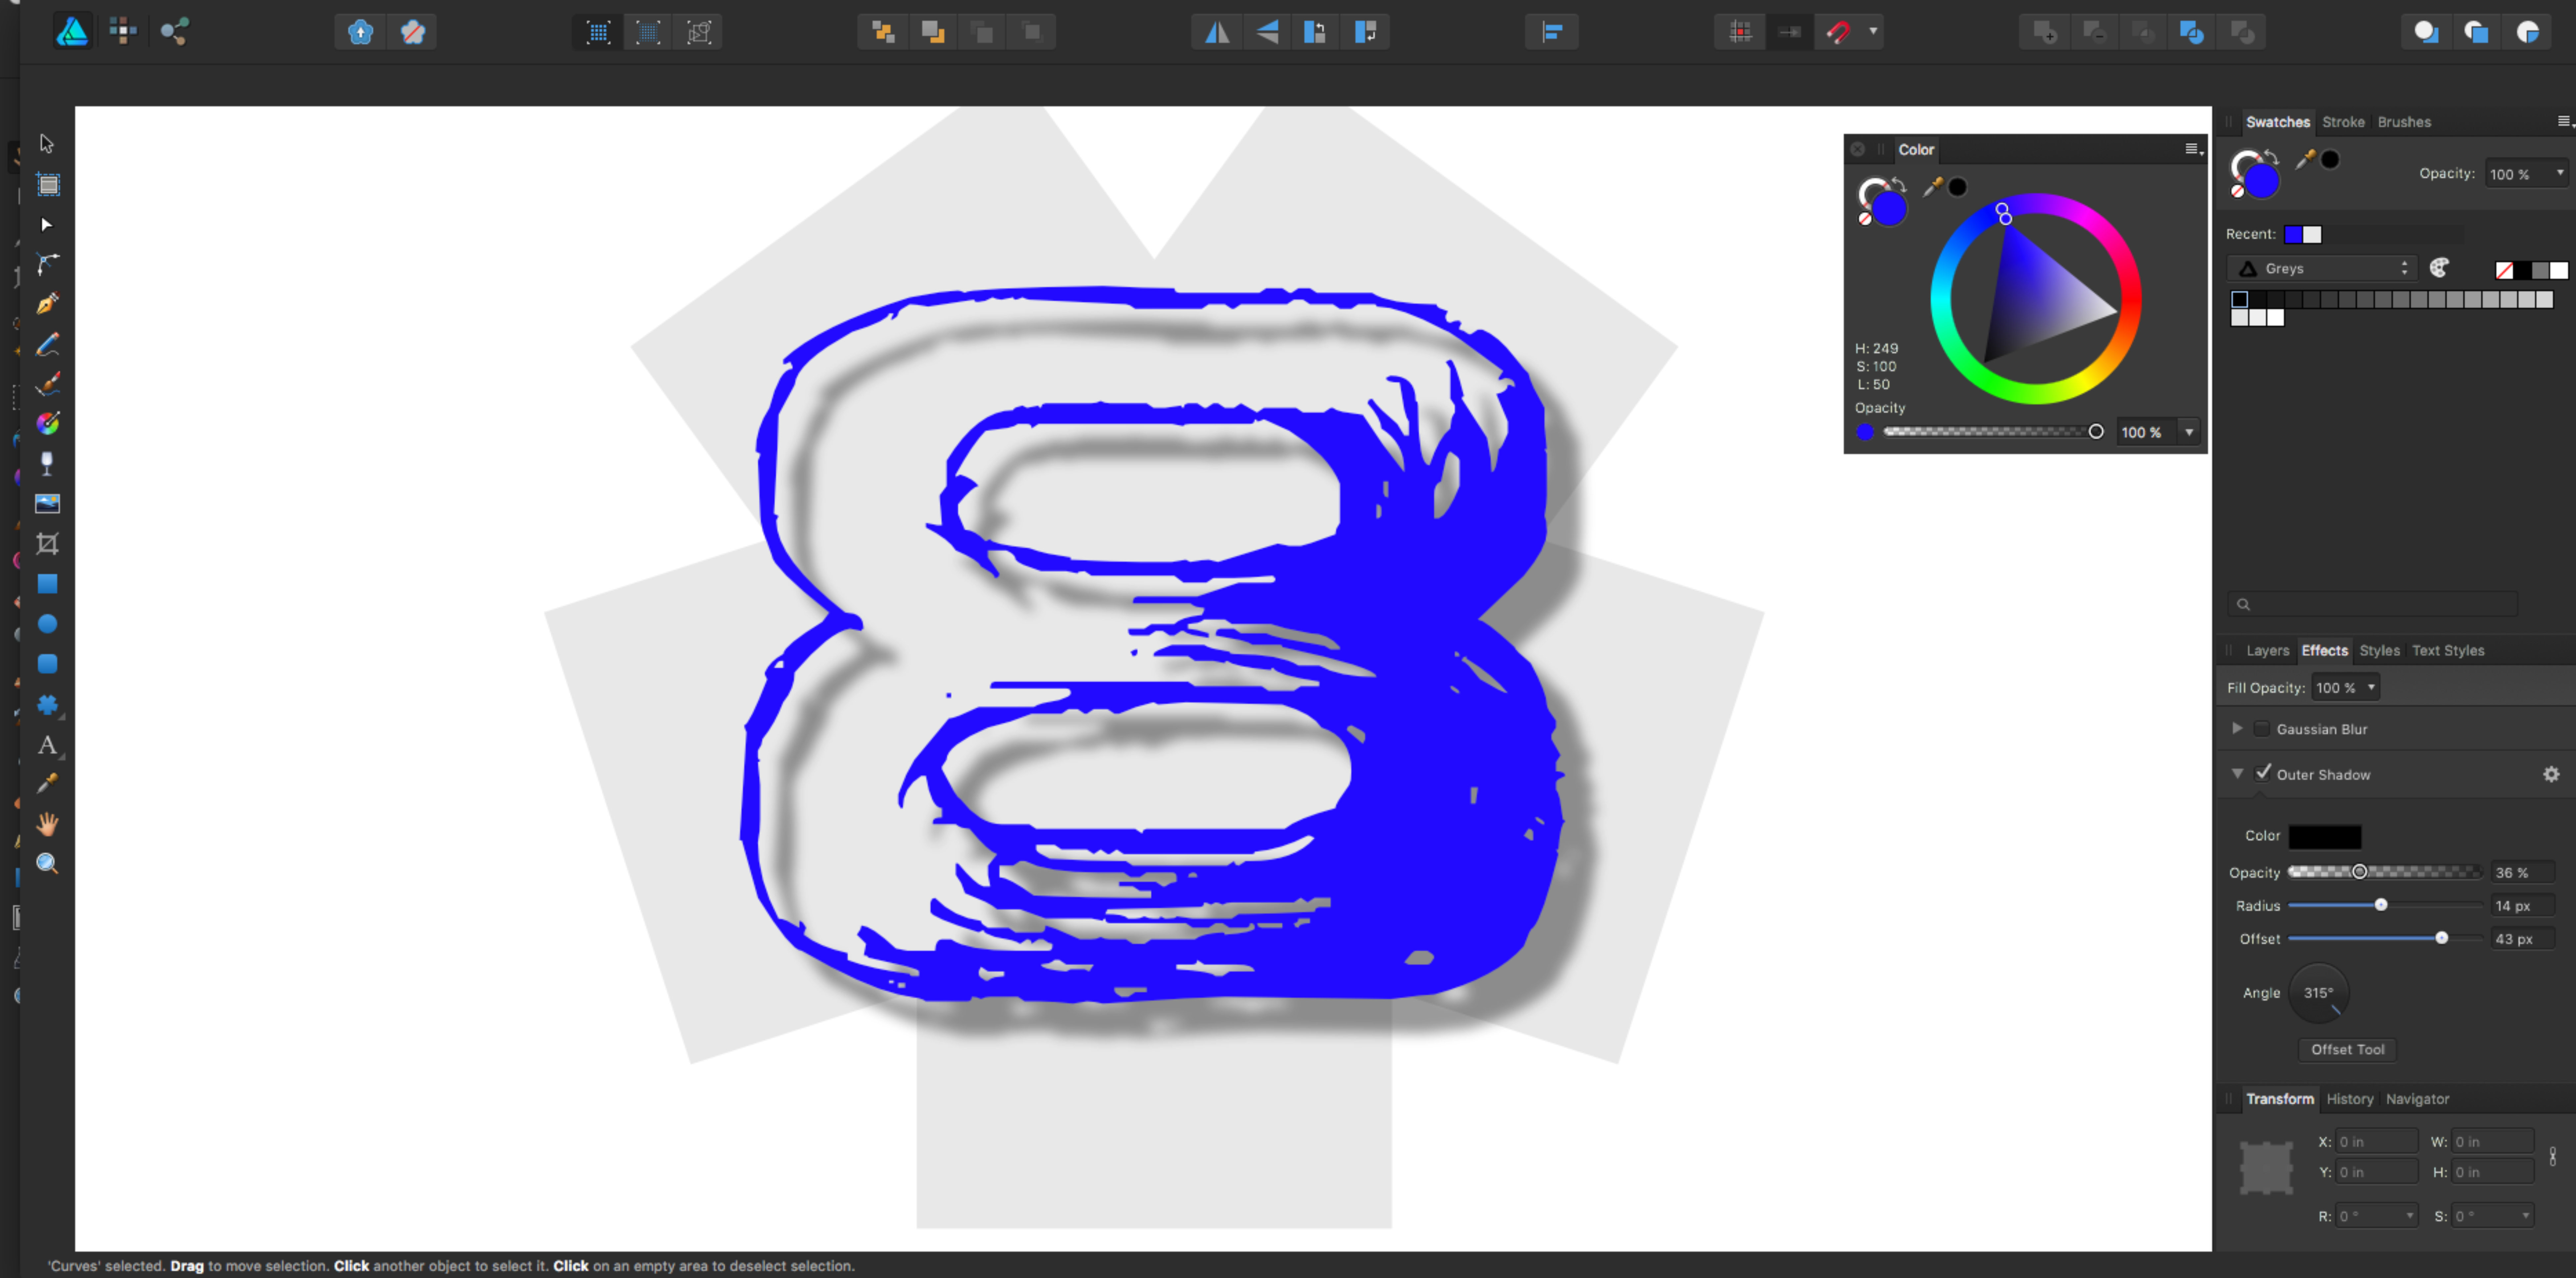Switch to the Brushes tab
2576x1278 pixels.
tap(2404, 122)
